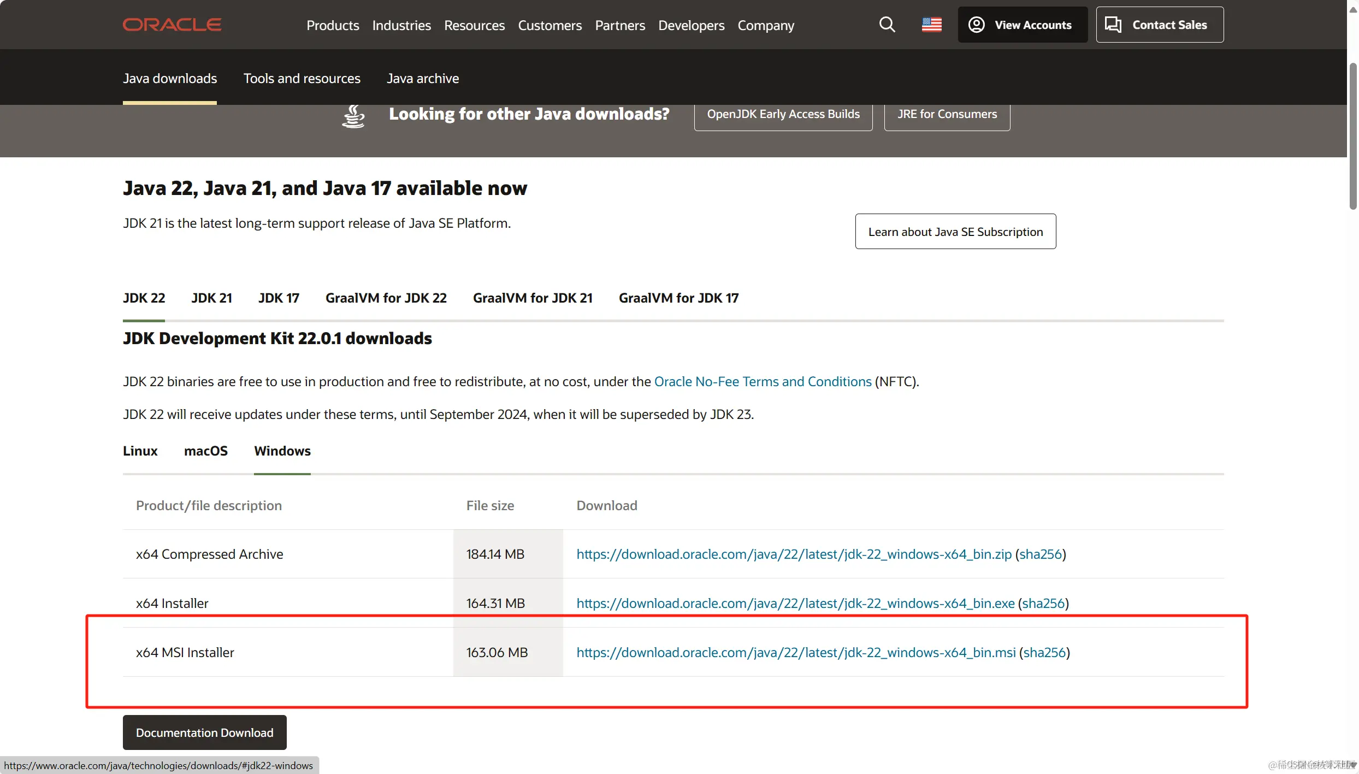The image size is (1359, 774).
Task: Click the 'Product/file description' column header
Action: tap(209, 505)
